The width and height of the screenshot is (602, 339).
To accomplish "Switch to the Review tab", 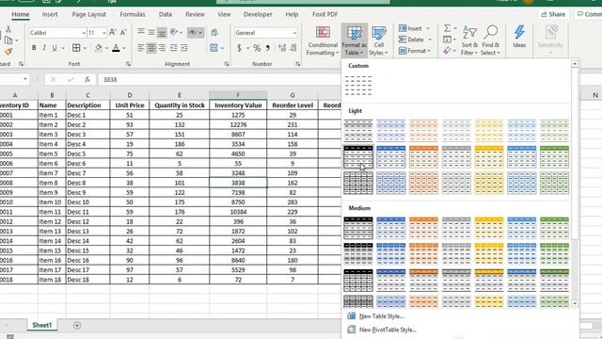I will click(195, 14).
